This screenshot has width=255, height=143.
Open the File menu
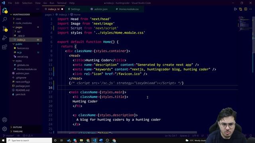[10, 3]
